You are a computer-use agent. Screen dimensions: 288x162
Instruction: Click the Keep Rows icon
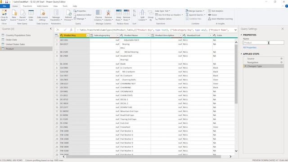pyautogui.click(x=119, y=13)
